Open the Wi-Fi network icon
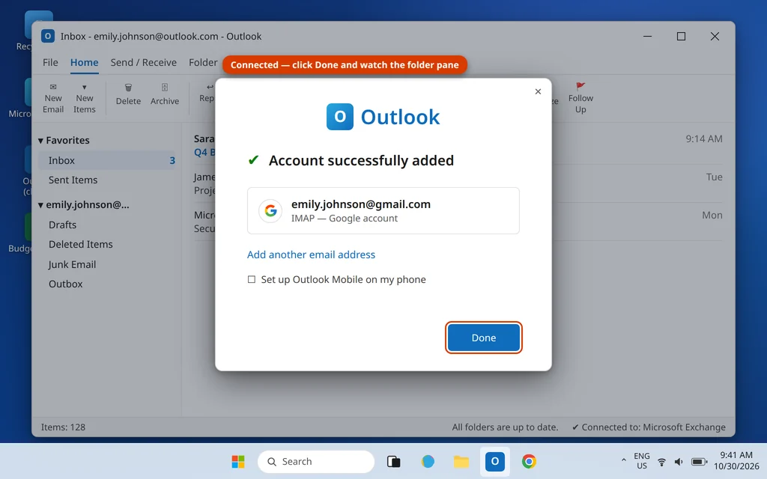Screen dimensions: 767x479 point(661,461)
